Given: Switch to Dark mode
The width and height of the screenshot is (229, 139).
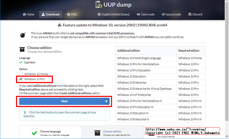Looking at the screenshot, I should pyautogui.click(x=146, y=14).
